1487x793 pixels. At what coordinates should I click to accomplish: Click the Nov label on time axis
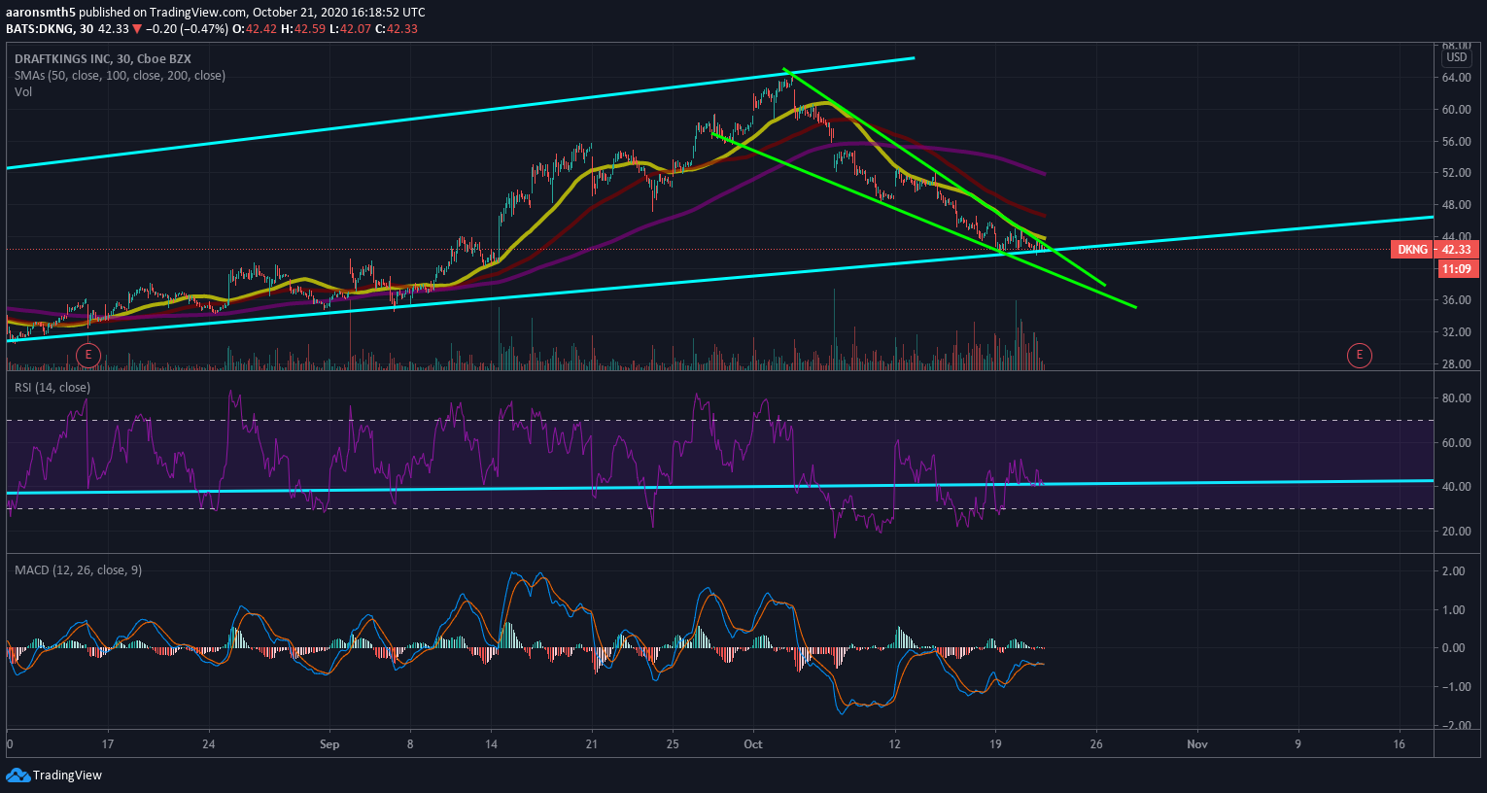pos(1197,744)
